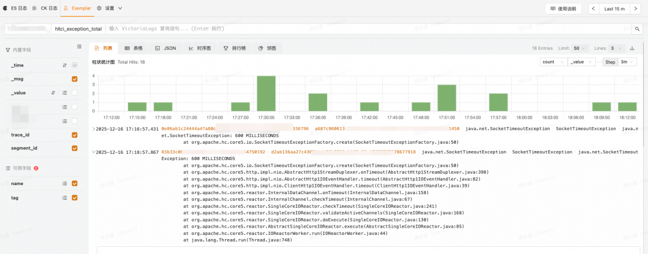This screenshot has width=648, height=254.
Task: Click the red badge beside 可用字段
Action: [36, 168]
